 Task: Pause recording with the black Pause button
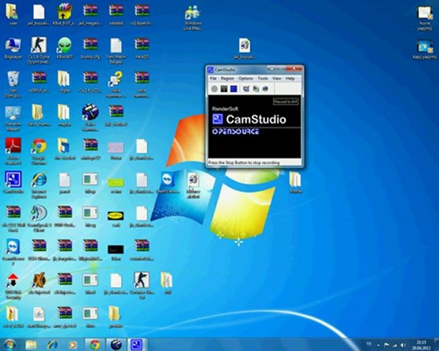pos(224,89)
